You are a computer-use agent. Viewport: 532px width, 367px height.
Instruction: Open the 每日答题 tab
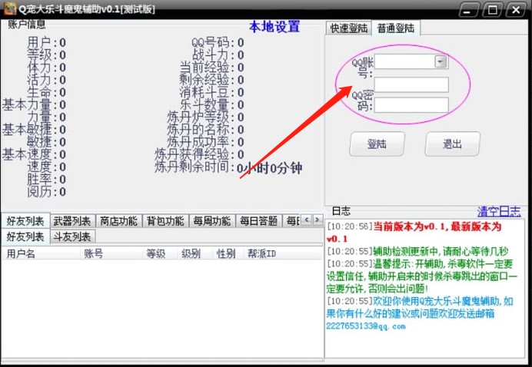(259, 221)
